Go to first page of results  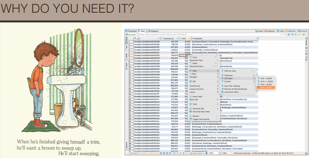tap(174, 153)
